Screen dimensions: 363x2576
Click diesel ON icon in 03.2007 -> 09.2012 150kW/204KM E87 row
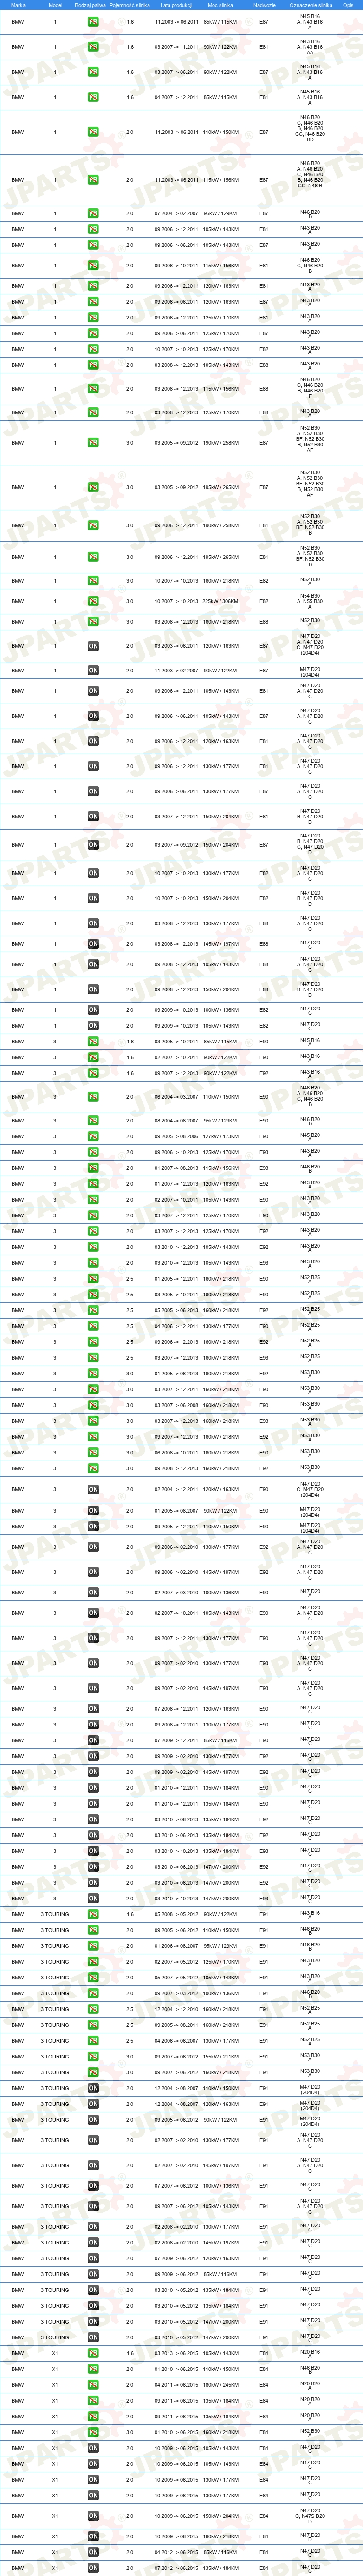93,845
